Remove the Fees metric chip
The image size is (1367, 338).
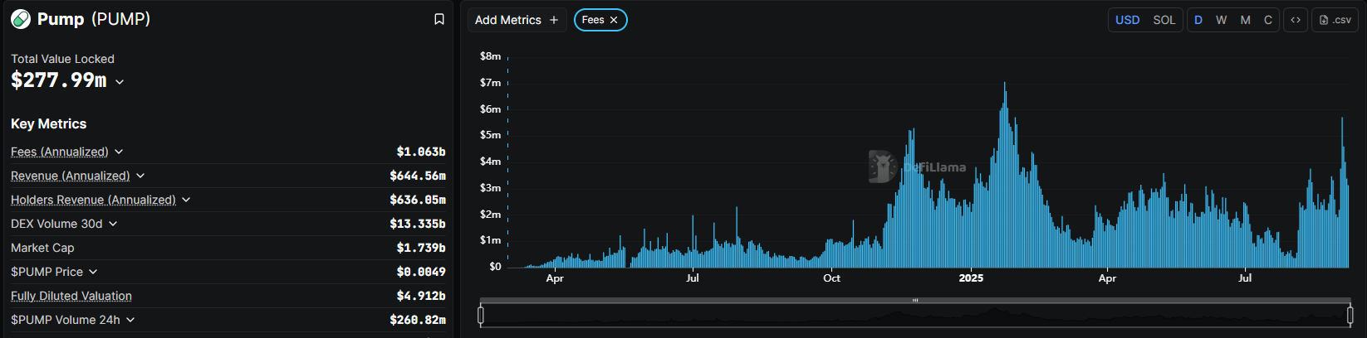pyautogui.click(x=614, y=20)
